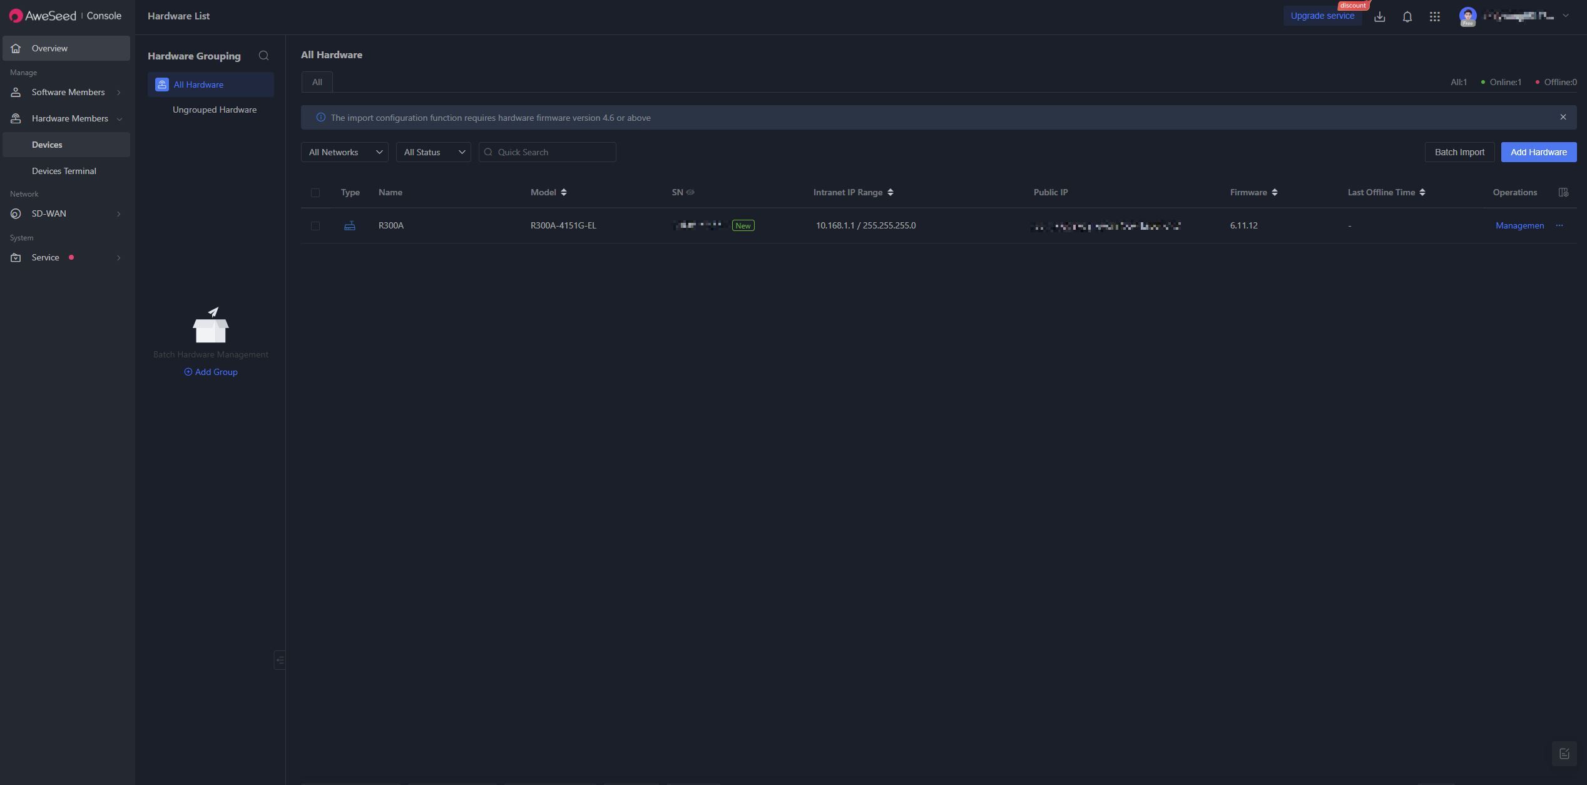Search hardware groups magnifier icon
This screenshot has height=785, width=1587.
point(263,56)
